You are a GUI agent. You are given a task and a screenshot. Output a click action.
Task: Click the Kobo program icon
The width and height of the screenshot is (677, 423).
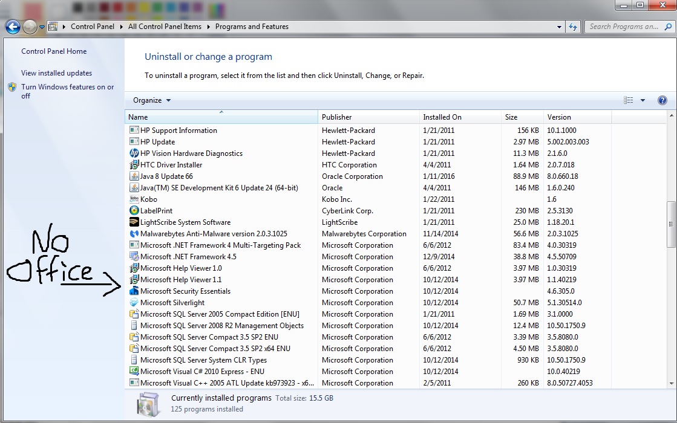tap(134, 199)
